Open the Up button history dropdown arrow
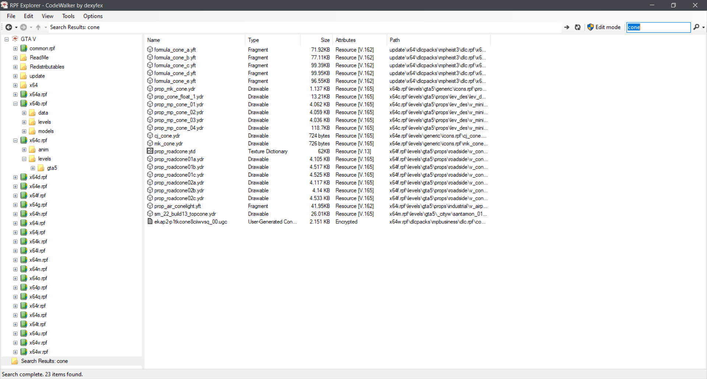 [46, 27]
